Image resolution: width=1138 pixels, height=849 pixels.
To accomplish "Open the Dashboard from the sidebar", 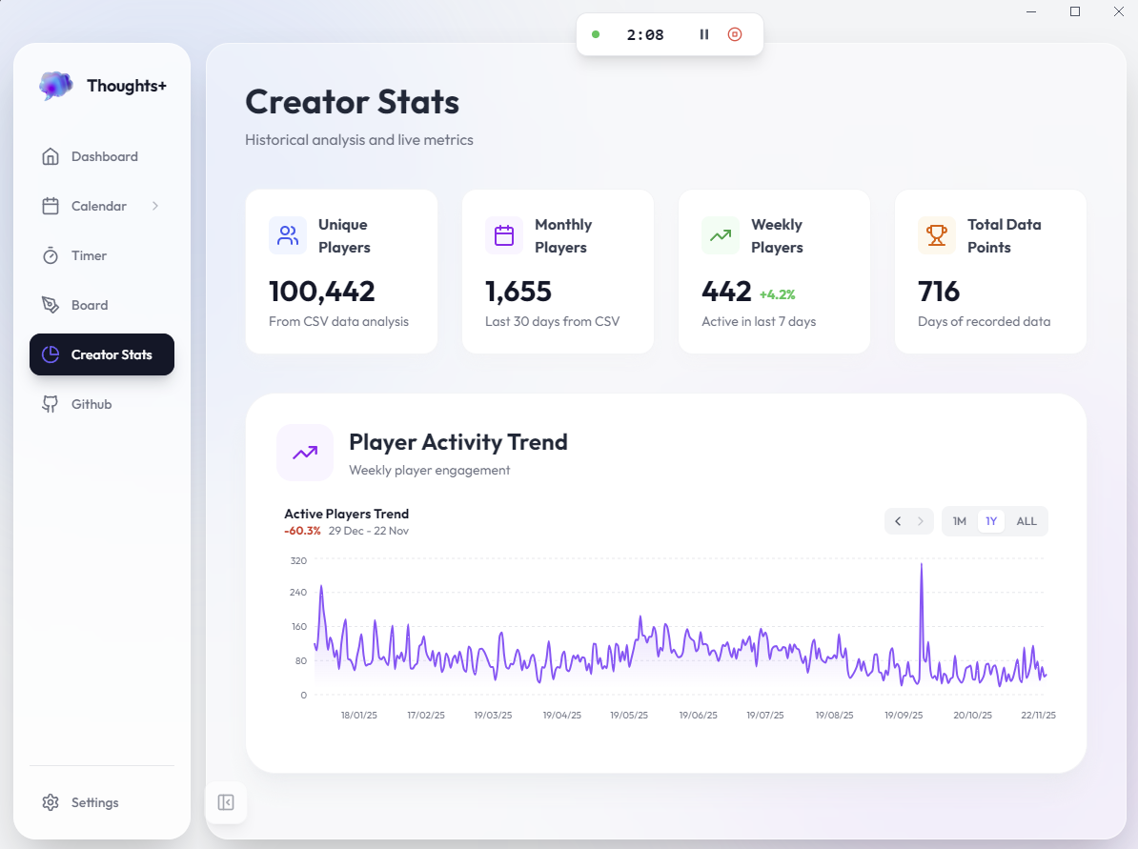I will click(x=104, y=156).
